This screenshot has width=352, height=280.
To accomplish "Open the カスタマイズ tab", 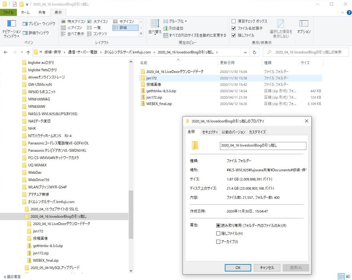I will [x=257, y=132].
